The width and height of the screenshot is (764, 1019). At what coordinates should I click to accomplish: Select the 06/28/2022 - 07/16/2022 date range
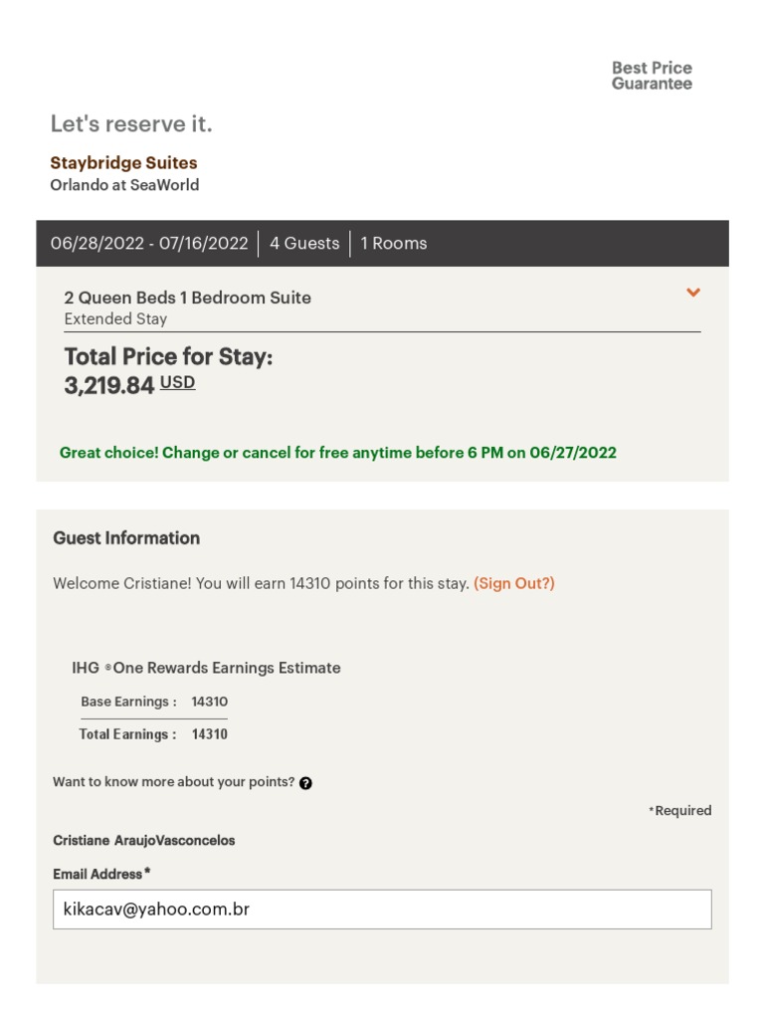(x=149, y=244)
